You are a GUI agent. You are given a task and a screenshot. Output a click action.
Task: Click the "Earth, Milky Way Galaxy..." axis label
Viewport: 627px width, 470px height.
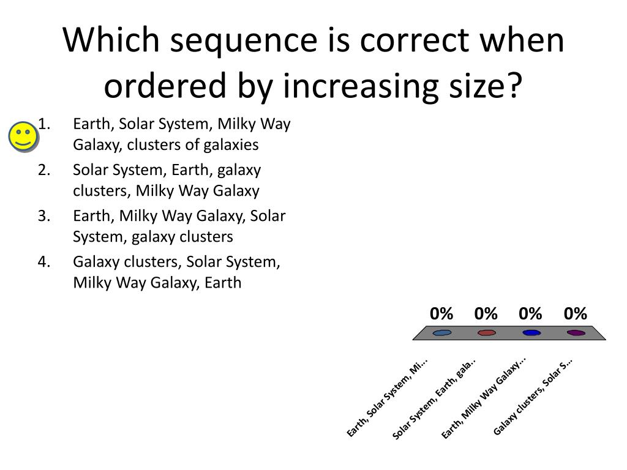pyautogui.click(x=483, y=399)
